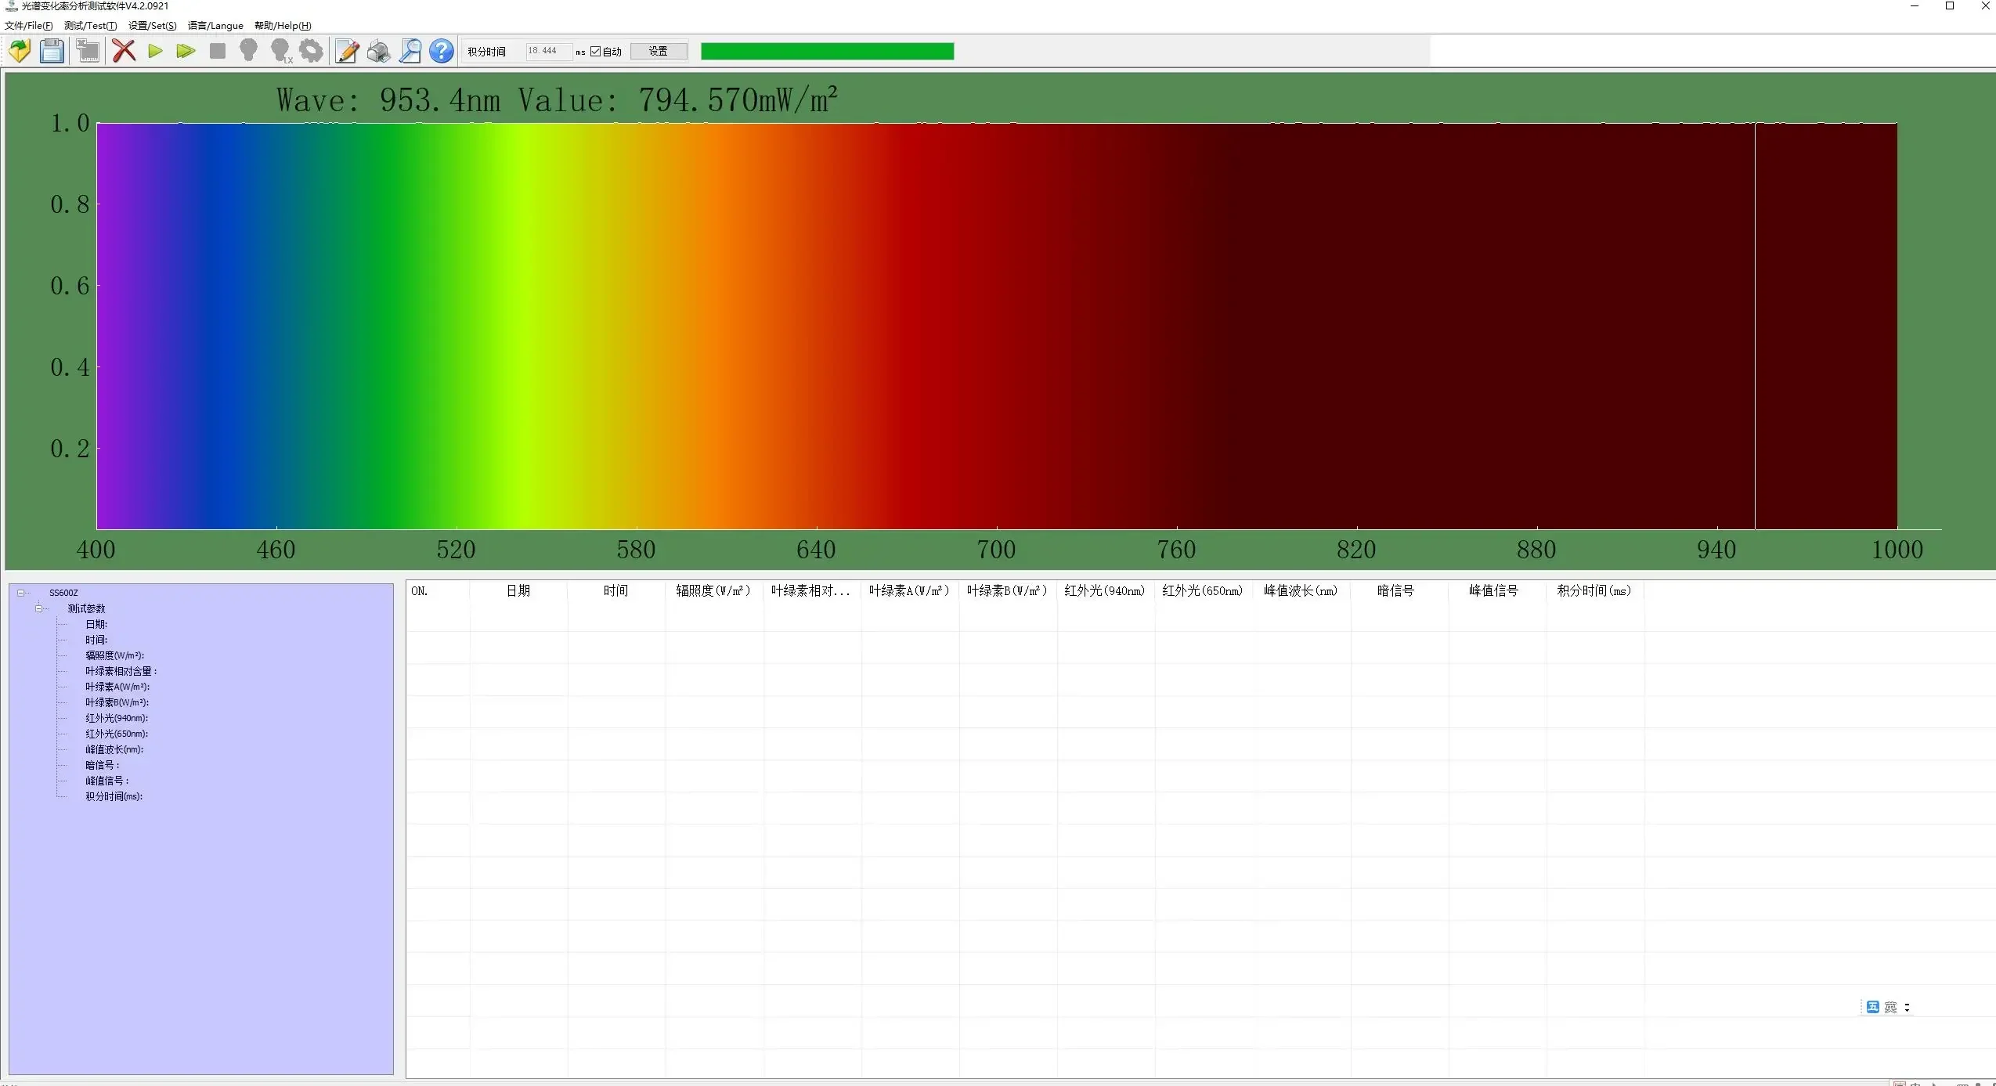Click the red X delete icon
The height and width of the screenshot is (1086, 1996).
click(x=124, y=51)
